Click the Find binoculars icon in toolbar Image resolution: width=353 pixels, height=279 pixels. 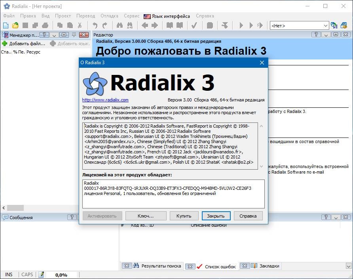click(x=120, y=25)
